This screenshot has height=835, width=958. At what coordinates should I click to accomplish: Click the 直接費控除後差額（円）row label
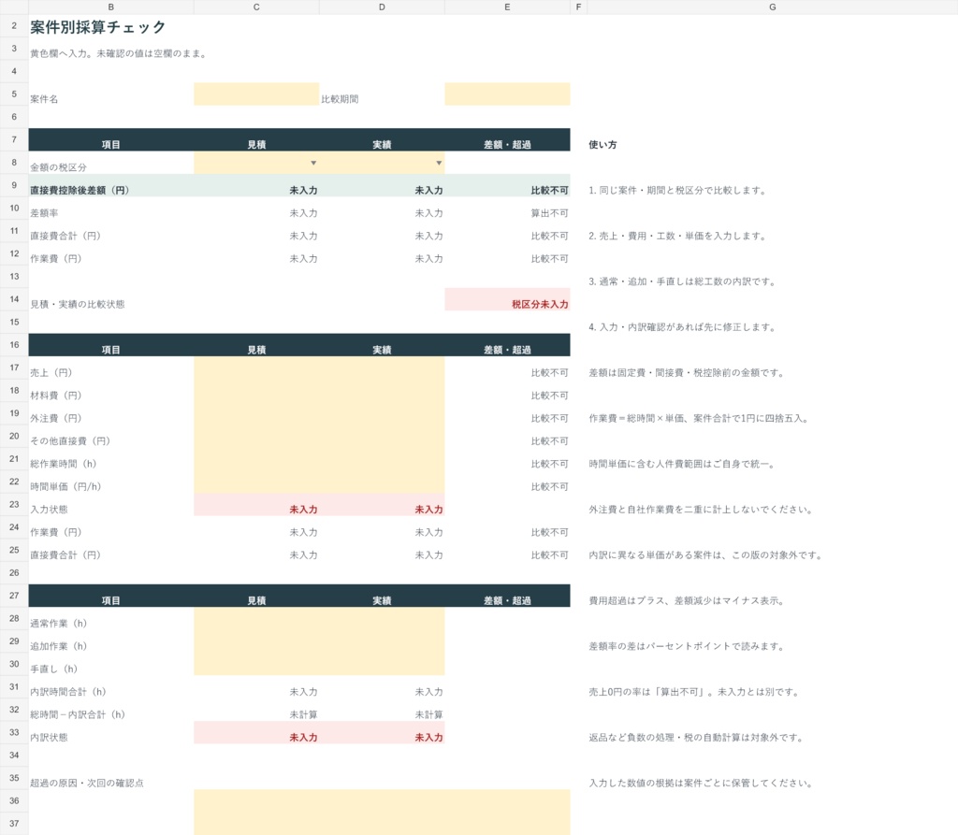tap(80, 191)
